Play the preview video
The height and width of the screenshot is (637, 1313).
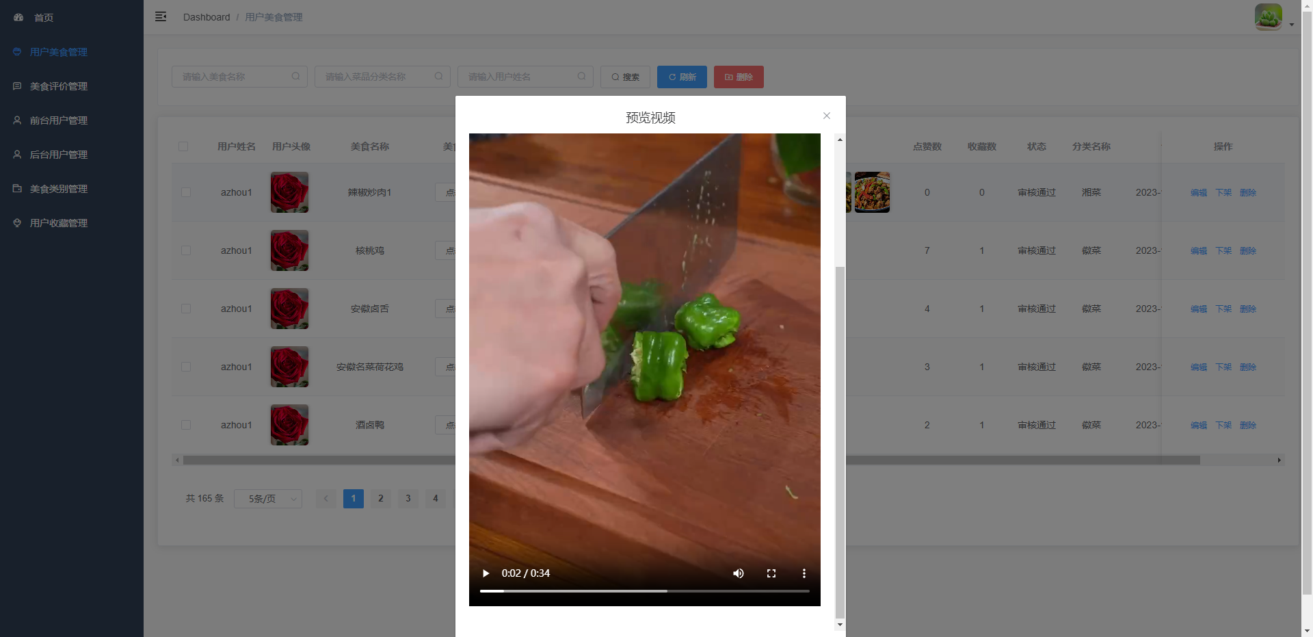486,573
